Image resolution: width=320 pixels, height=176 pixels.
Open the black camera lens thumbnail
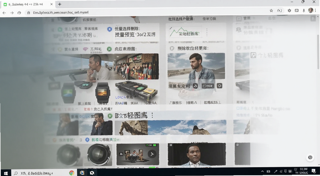tap(99, 154)
